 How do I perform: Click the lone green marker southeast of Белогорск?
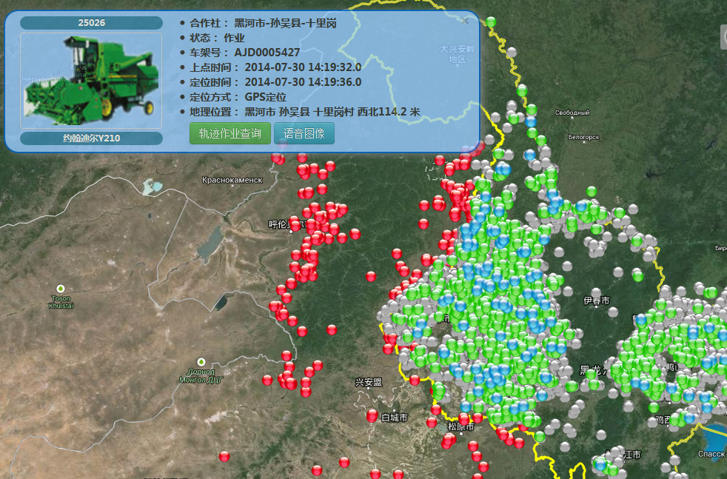click(592, 192)
